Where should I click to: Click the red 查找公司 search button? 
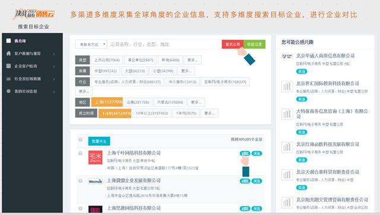click(x=233, y=44)
